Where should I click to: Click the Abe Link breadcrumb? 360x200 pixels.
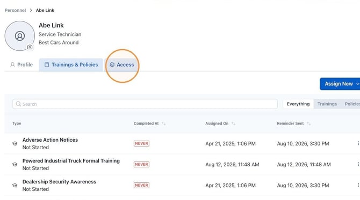pyautogui.click(x=45, y=10)
